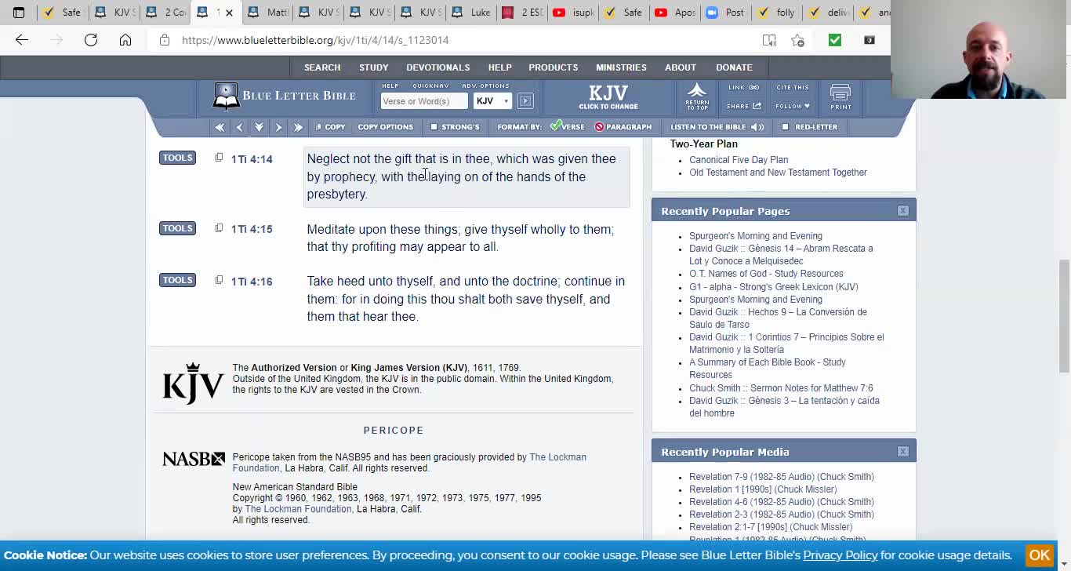Click the Blue Letter Bible logo
The height and width of the screenshot is (571, 1071).
pos(285,96)
